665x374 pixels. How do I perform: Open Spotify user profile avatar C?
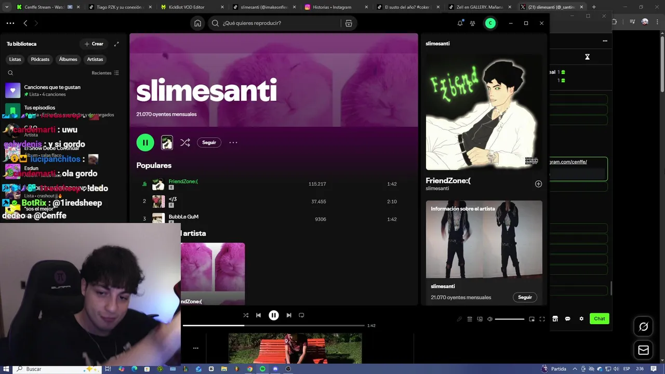(490, 23)
